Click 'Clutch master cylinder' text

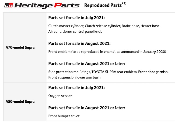click(66, 26)
